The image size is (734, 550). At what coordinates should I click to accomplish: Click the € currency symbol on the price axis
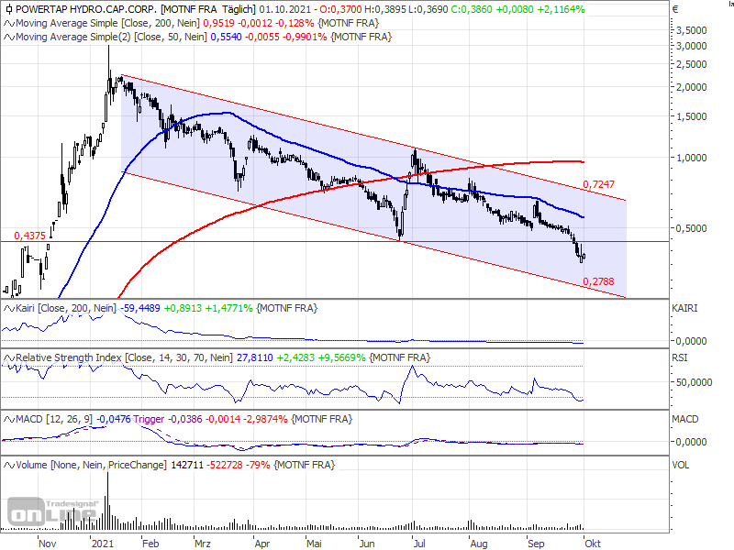(x=675, y=9)
